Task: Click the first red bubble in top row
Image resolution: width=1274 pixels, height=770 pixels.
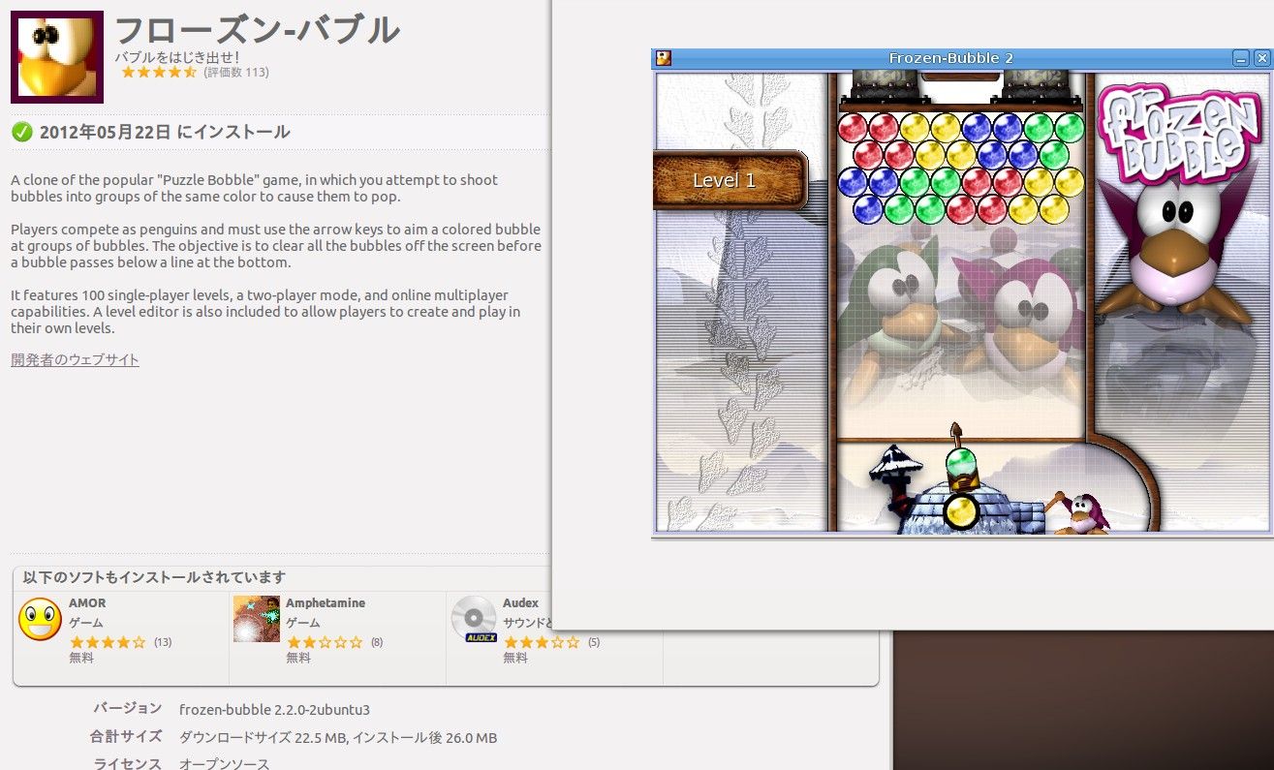Action: coord(853,128)
